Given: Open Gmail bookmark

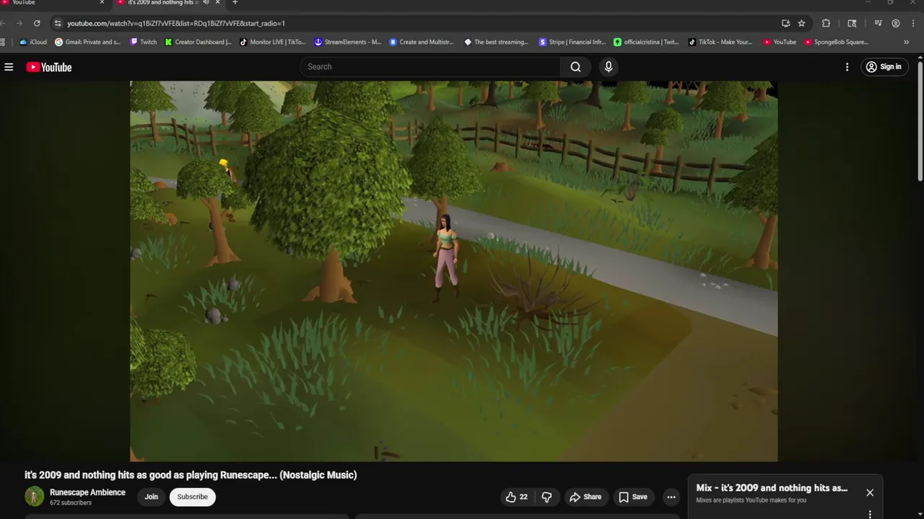Looking at the screenshot, I should point(87,42).
